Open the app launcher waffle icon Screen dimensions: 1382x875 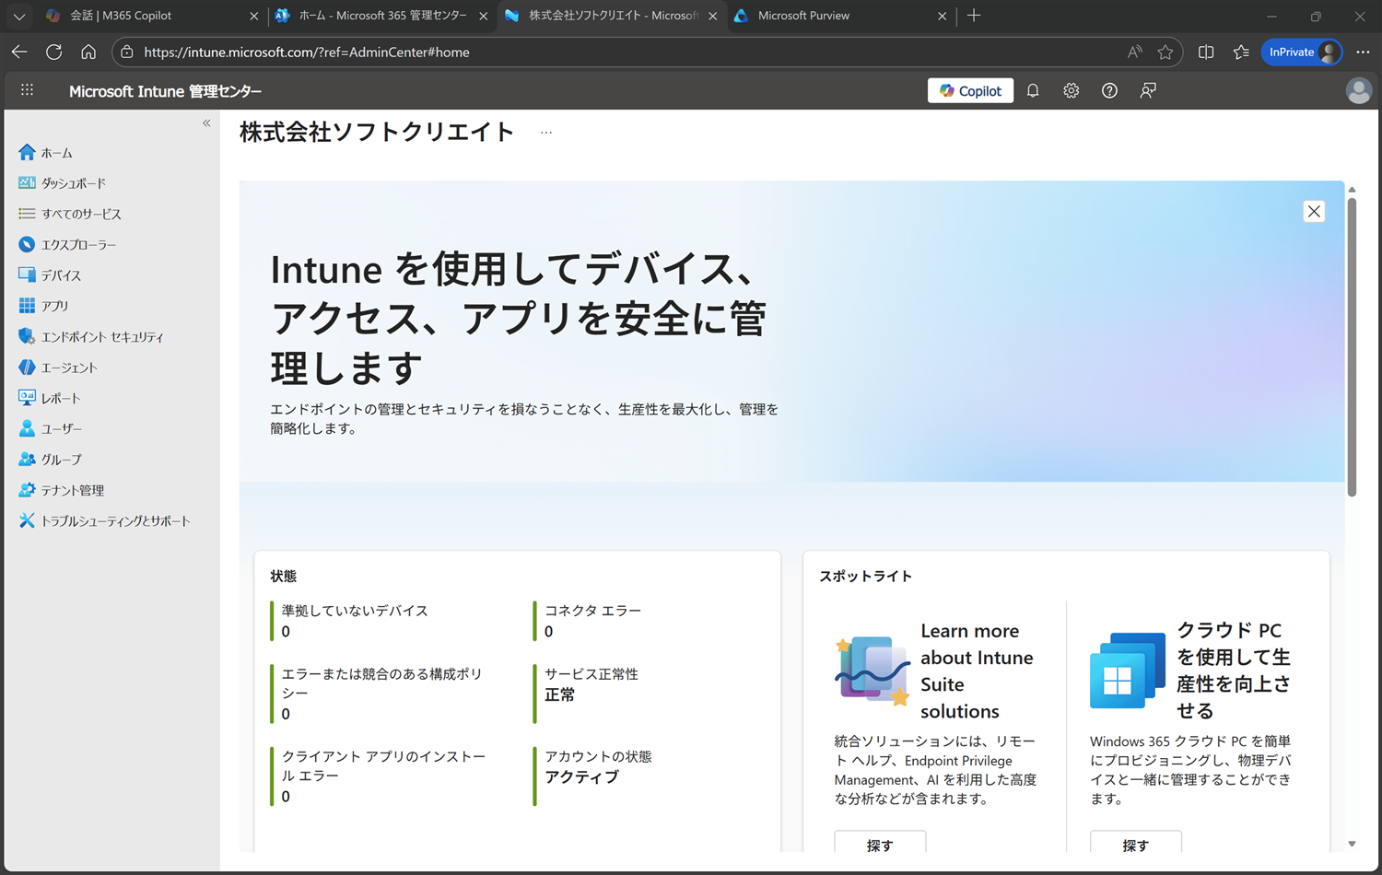click(28, 90)
